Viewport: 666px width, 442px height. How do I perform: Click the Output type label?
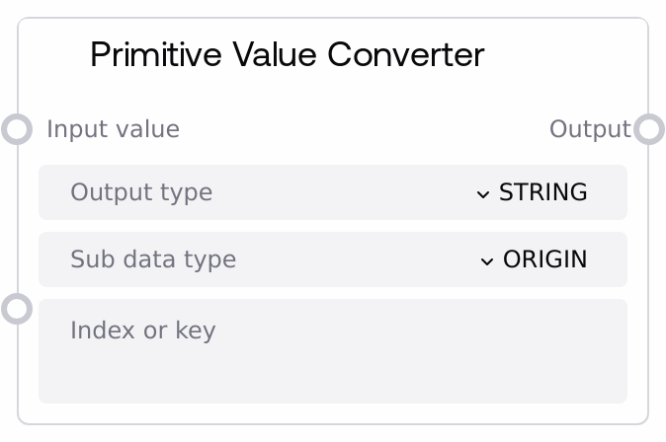[x=141, y=192]
